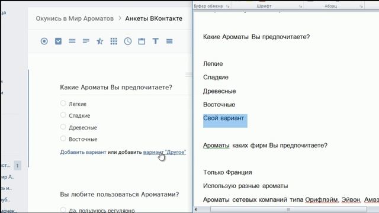
Task: Click the Сладкие line in Word document
Action: pyautogui.click(x=216, y=78)
